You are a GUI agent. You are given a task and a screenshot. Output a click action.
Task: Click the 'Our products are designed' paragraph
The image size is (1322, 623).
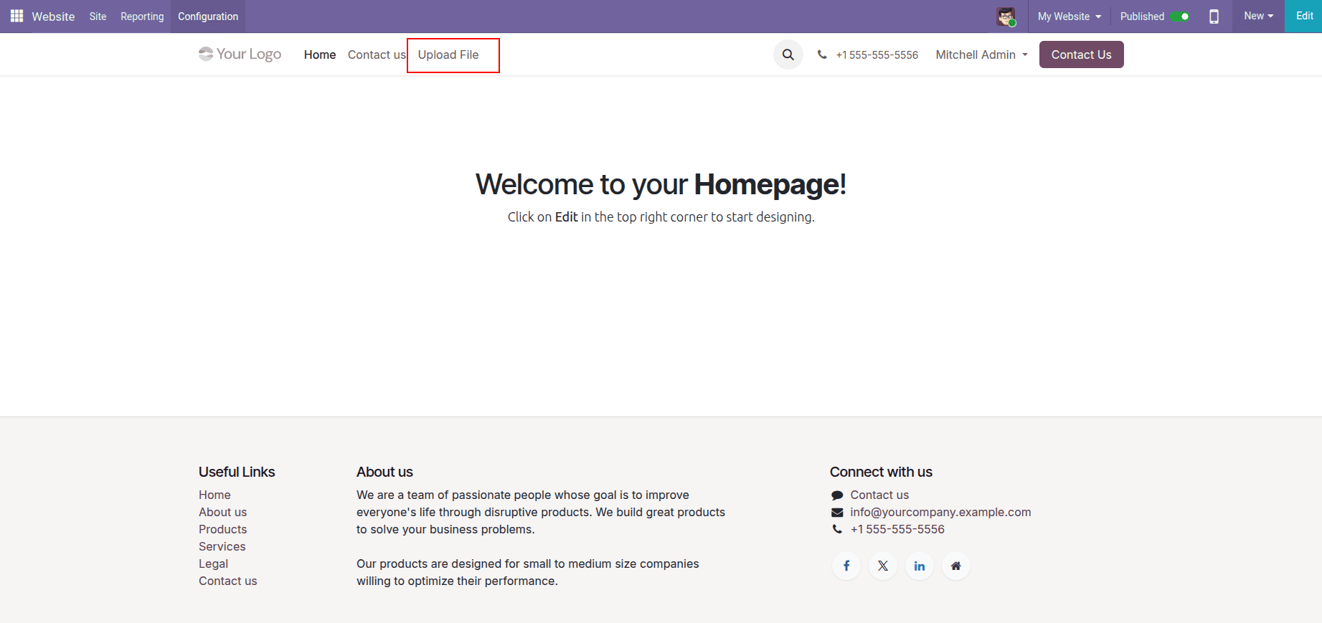coord(527,572)
